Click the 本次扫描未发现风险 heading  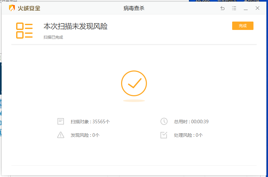76,26
